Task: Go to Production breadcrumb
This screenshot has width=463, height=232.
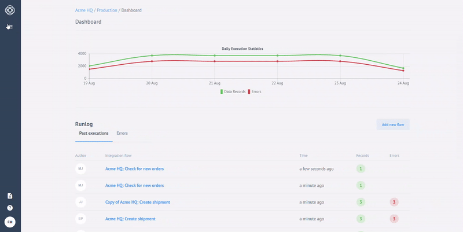Action: [107, 10]
